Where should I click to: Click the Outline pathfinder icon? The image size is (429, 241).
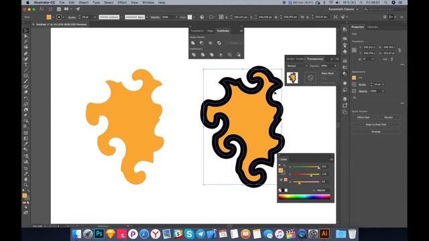pos(229,55)
